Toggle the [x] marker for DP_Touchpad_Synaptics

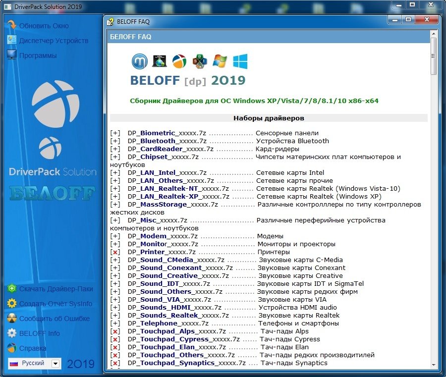click(115, 363)
